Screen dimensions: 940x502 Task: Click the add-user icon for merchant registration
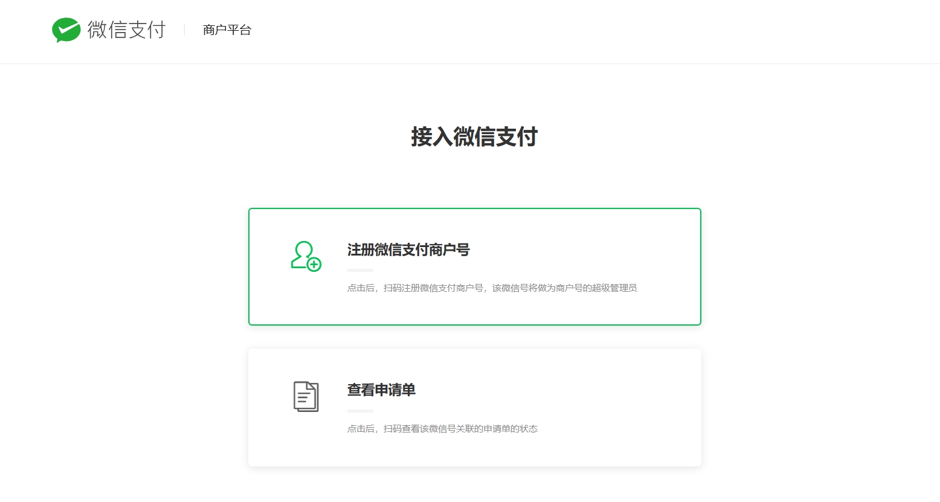click(x=306, y=256)
